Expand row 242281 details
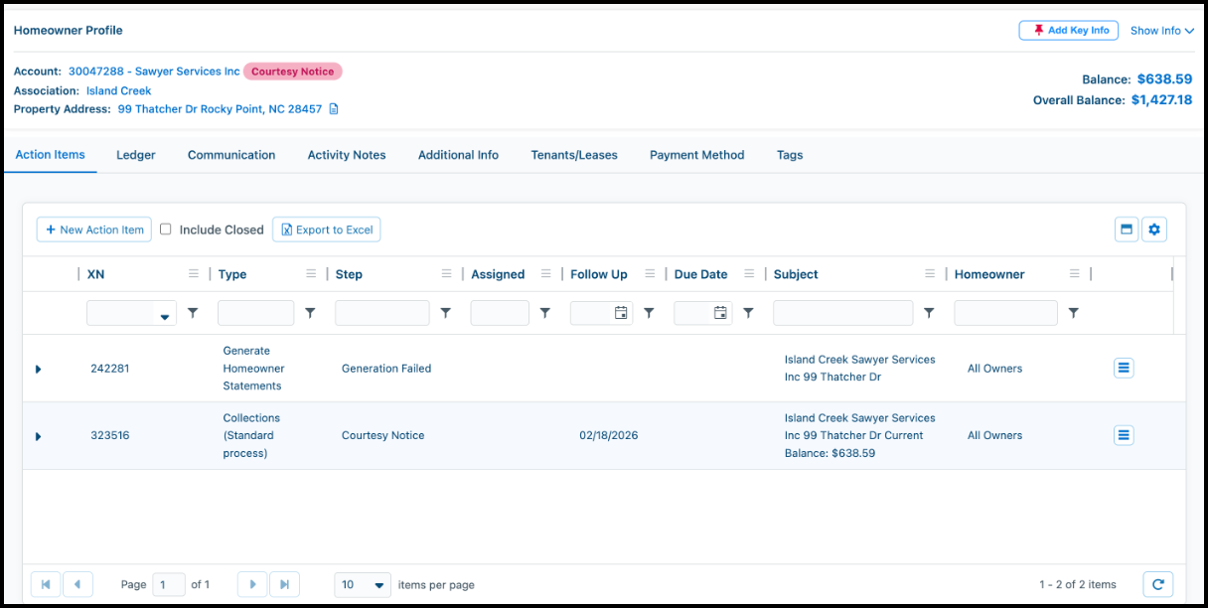Image resolution: width=1208 pixels, height=608 pixels. [x=38, y=369]
